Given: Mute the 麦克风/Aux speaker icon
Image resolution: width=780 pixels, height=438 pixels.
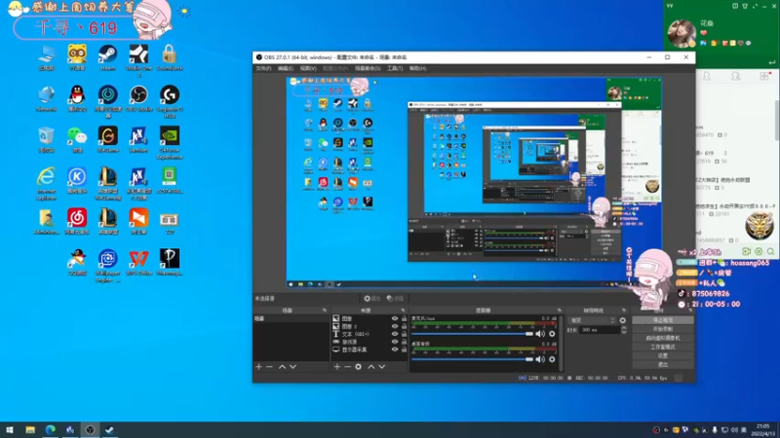Looking at the screenshot, I should pyautogui.click(x=540, y=334).
